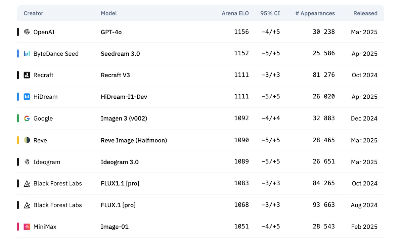The image size is (403, 238).
Task: Click the MiniMax logo icon
Action: coord(27,227)
